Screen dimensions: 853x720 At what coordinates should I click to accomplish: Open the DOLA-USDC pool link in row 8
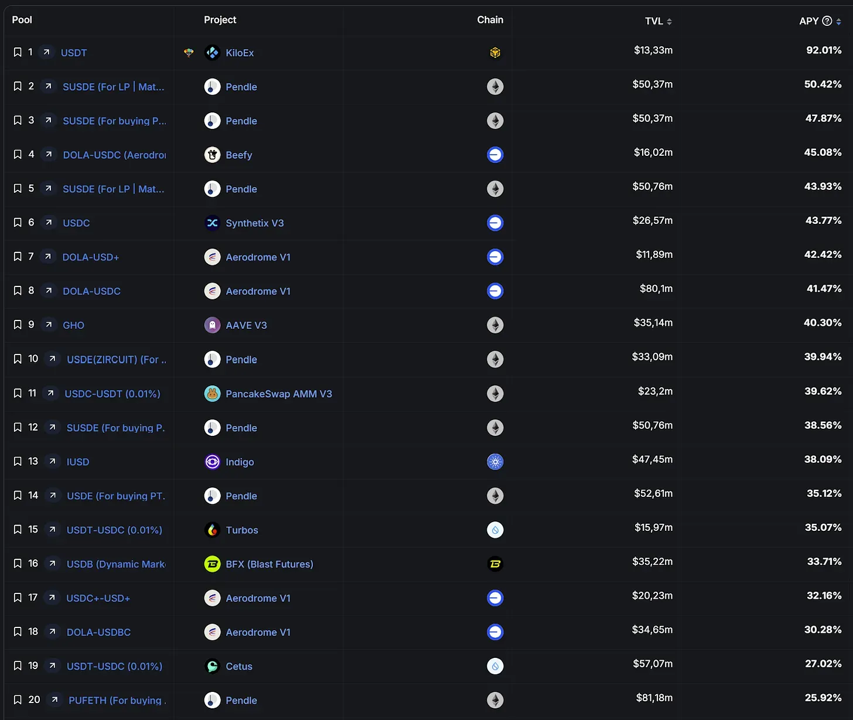click(x=91, y=291)
